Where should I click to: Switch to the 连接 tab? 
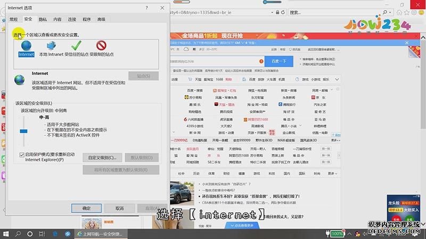tap(72, 19)
